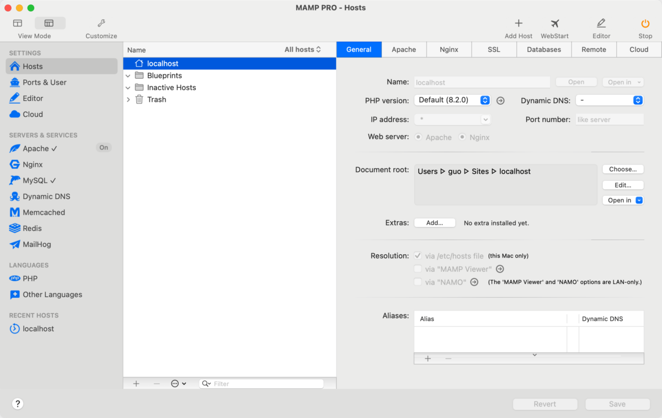The image size is (662, 418).
Task: Open the "Open in" dropdown below Edit button
Action: pos(623,200)
